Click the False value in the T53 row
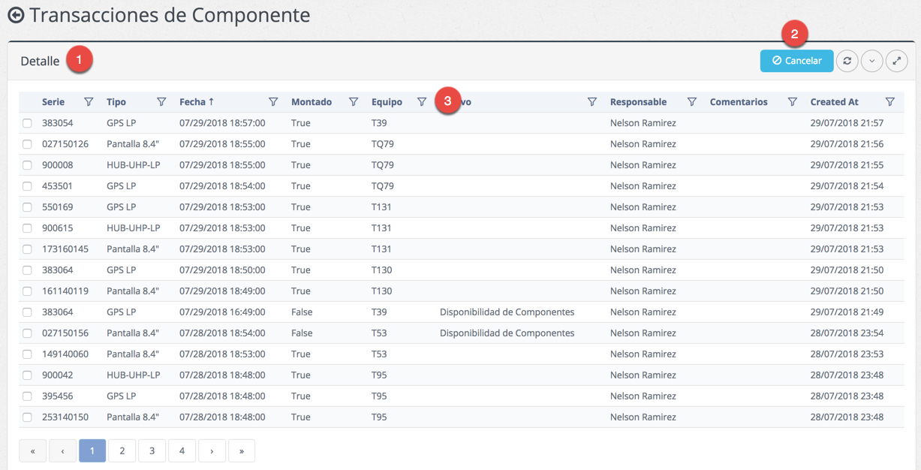 (302, 333)
